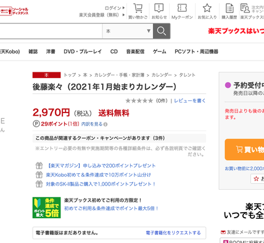This screenshot has height=243, width=264.
Task: Click the green 5倍 points banner
Action: [x=47, y=208]
